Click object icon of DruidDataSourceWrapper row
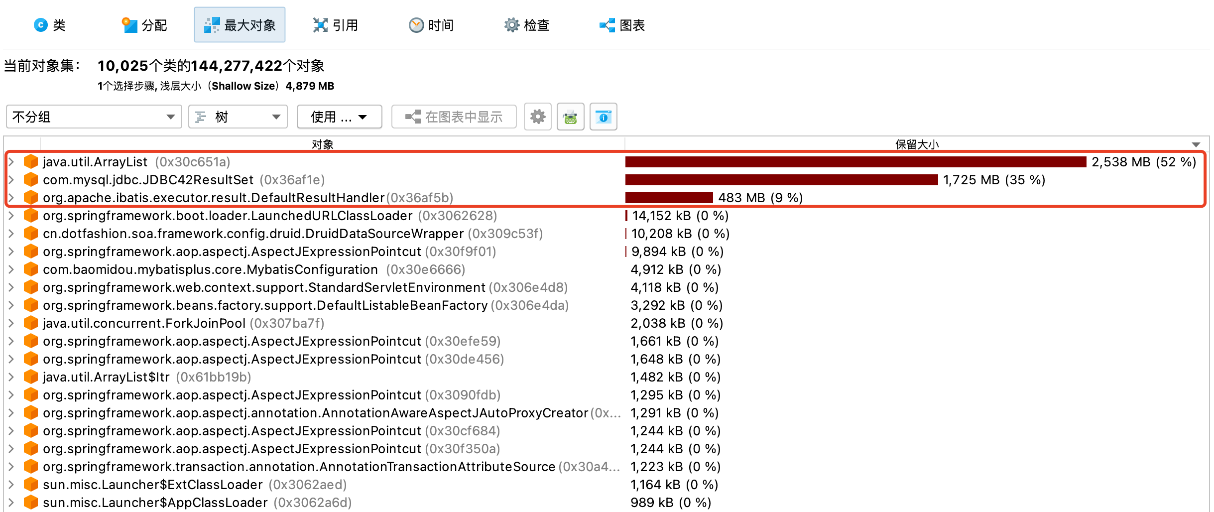1214x512 pixels. [31, 233]
